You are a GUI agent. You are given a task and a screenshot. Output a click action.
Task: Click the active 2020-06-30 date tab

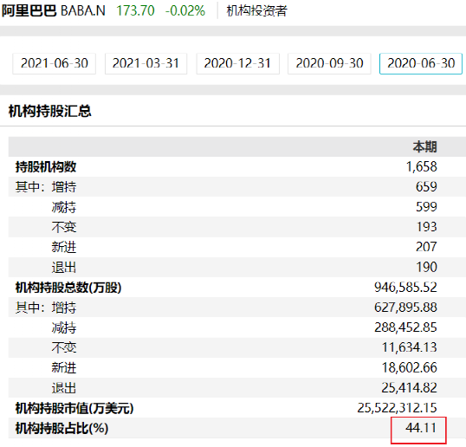tap(421, 63)
